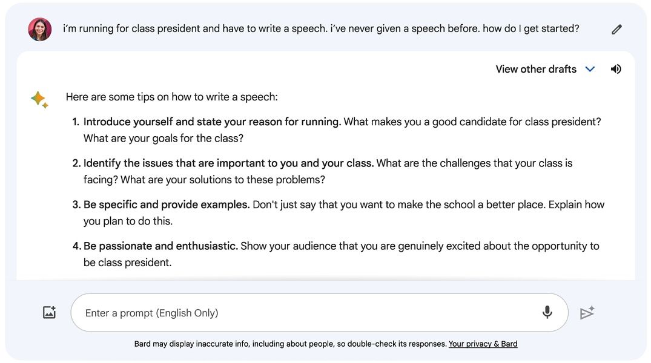The width and height of the screenshot is (651, 363).
Task: Click the heading Be passionate and enthusiastic
Action: click(160, 246)
